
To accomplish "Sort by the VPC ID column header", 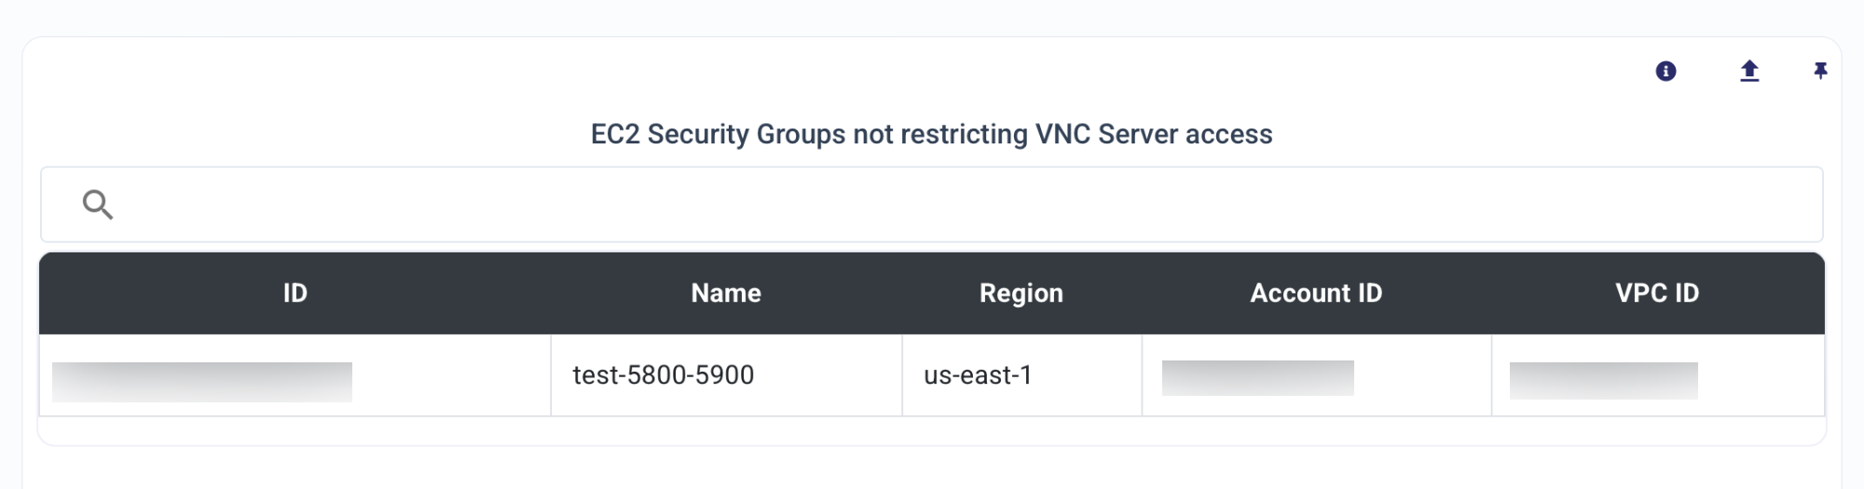I will click(x=1657, y=293).
